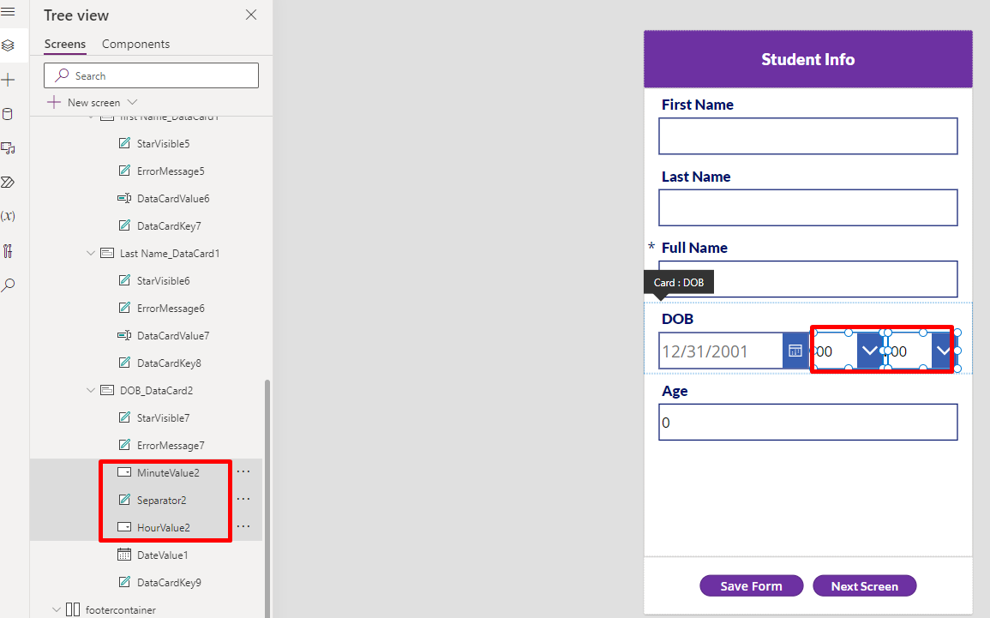Click the Next Screen button
990x618 pixels.
(x=864, y=585)
